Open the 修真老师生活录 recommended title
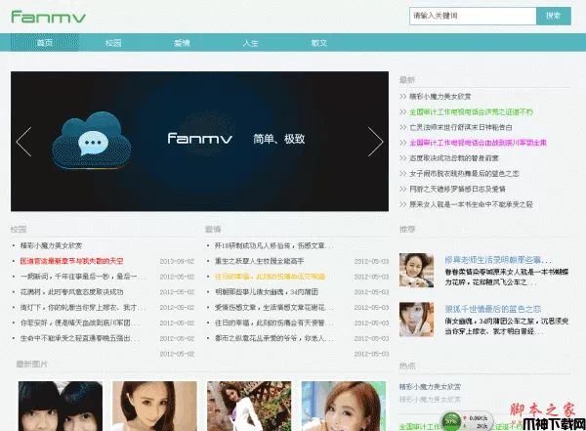The width and height of the screenshot is (586, 431). [498, 260]
